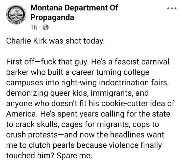Click the word "Propaganda" in the page name
182x168 pixels.
pos(52,17)
